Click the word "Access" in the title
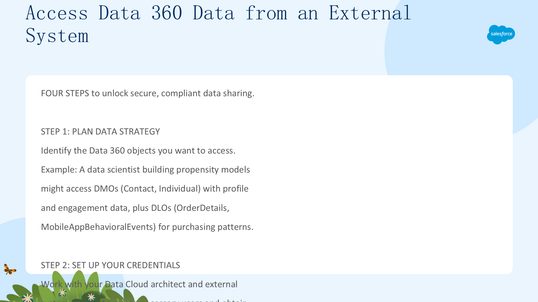The height and width of the screenshot is (302, 538). point(57,13)
